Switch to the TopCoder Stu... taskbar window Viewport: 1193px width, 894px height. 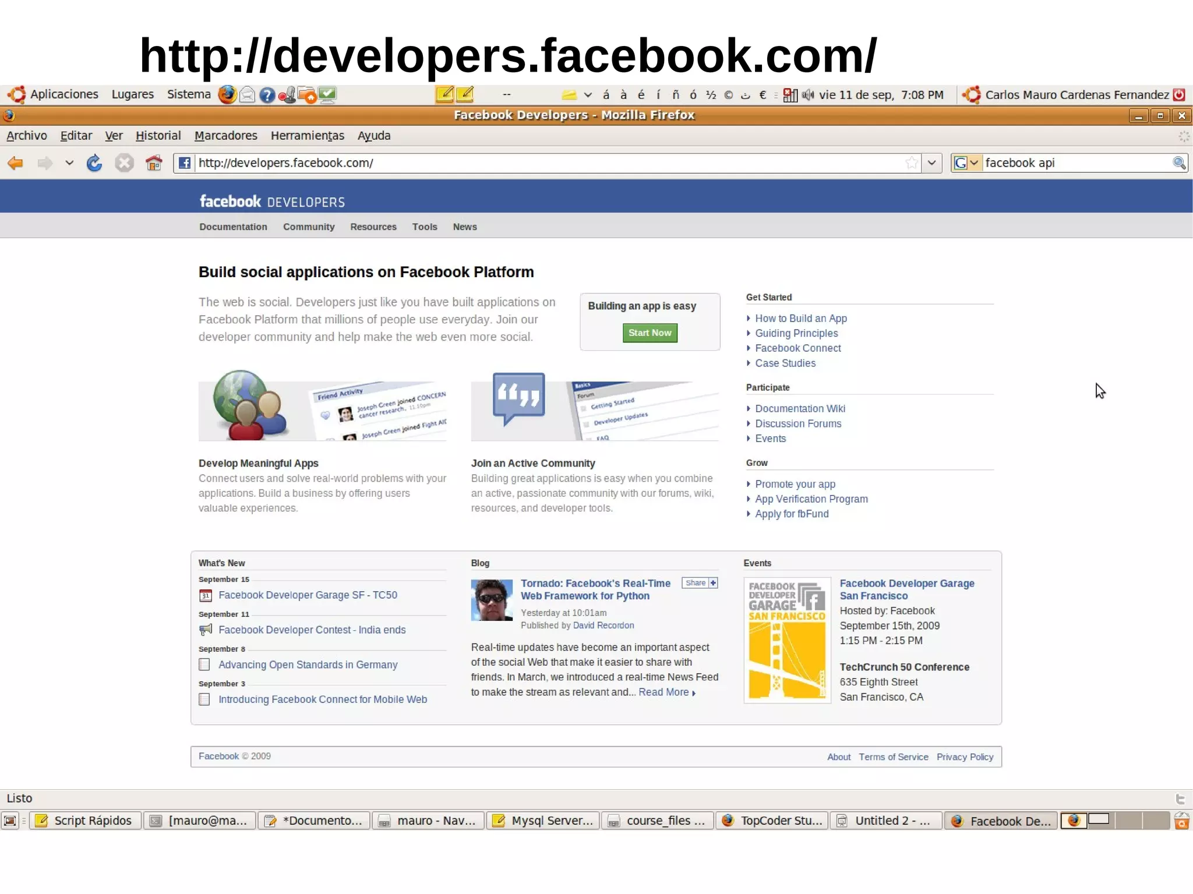[x=772, y=821]
